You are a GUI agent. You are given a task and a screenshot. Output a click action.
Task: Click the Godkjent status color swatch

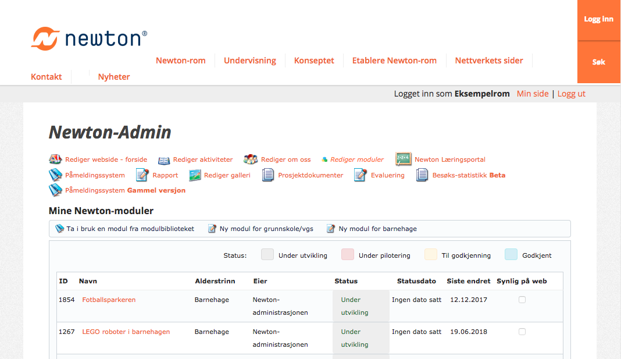pos(511,255)
